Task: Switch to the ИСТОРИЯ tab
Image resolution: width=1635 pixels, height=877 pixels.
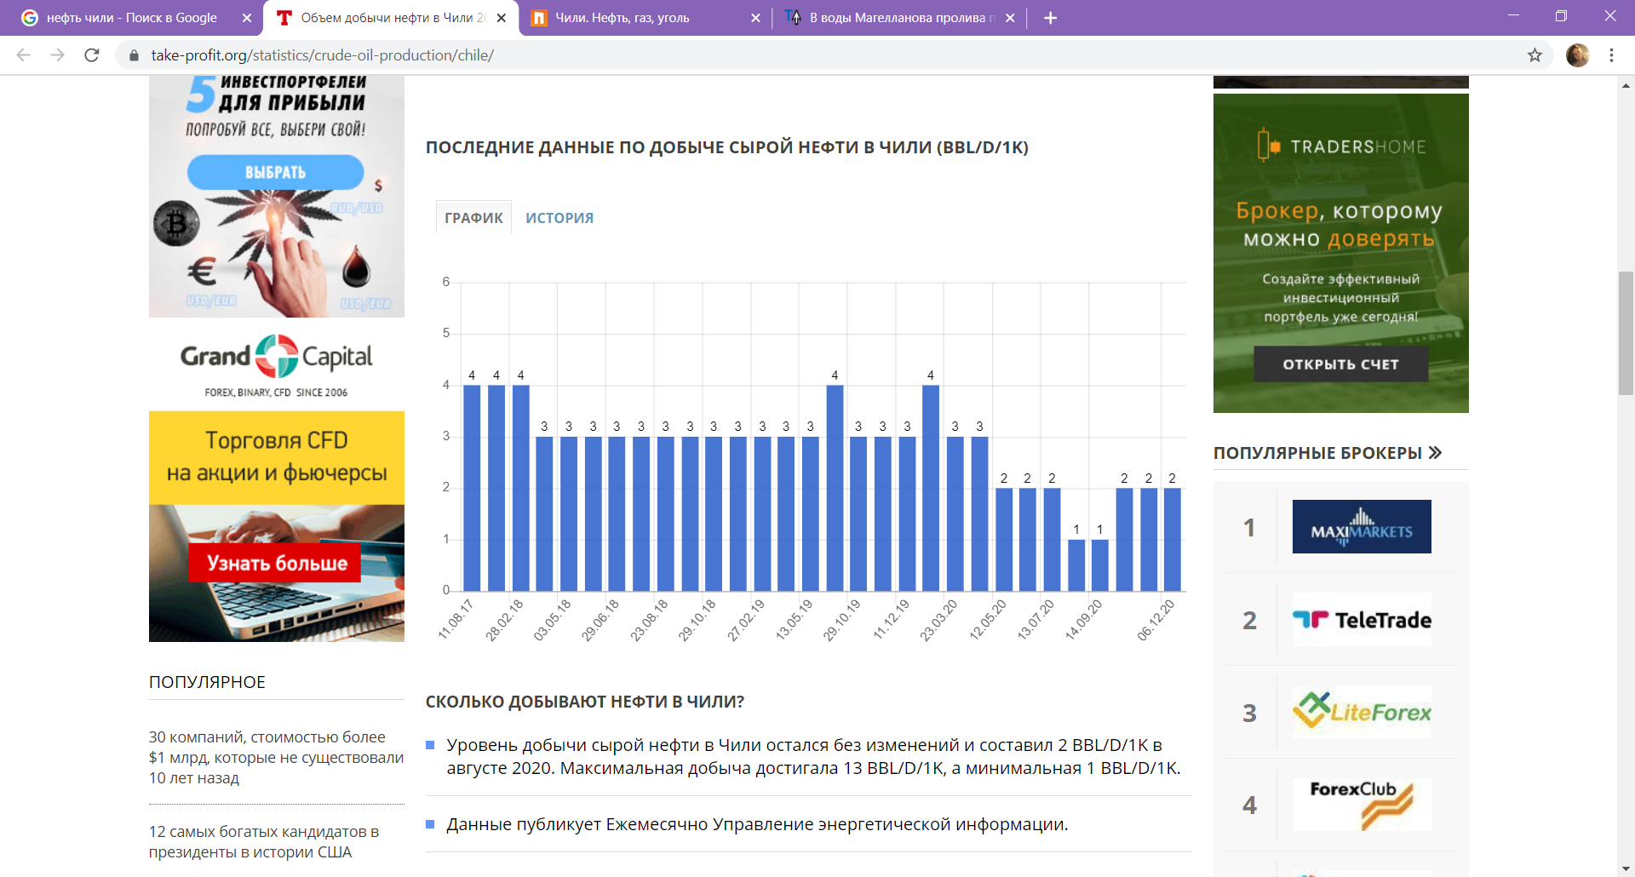Action: pos(559,218)
